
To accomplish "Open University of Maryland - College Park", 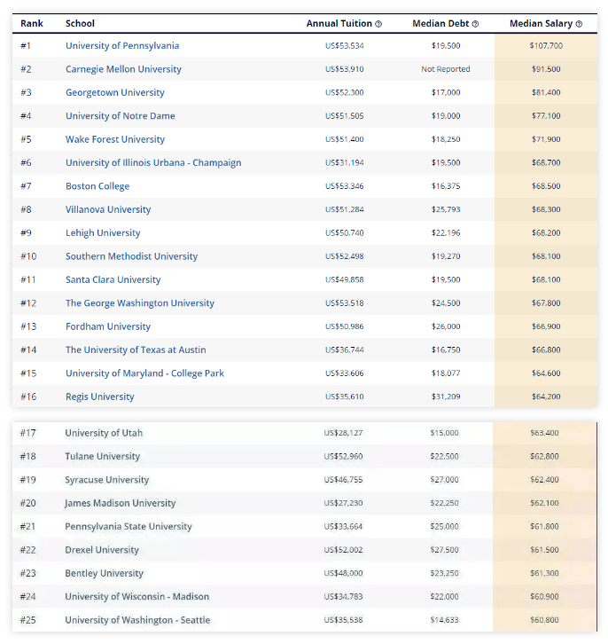I will point(144,373).
